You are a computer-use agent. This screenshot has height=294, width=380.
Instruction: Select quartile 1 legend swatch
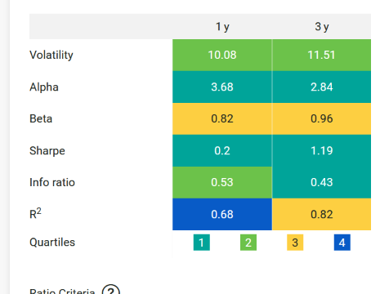click(x=202, y=243)
